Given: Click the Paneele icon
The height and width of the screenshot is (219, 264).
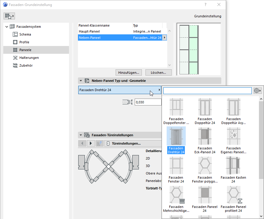Looking at the screenshot, I should pyautogui.click(x=15, y=50).
